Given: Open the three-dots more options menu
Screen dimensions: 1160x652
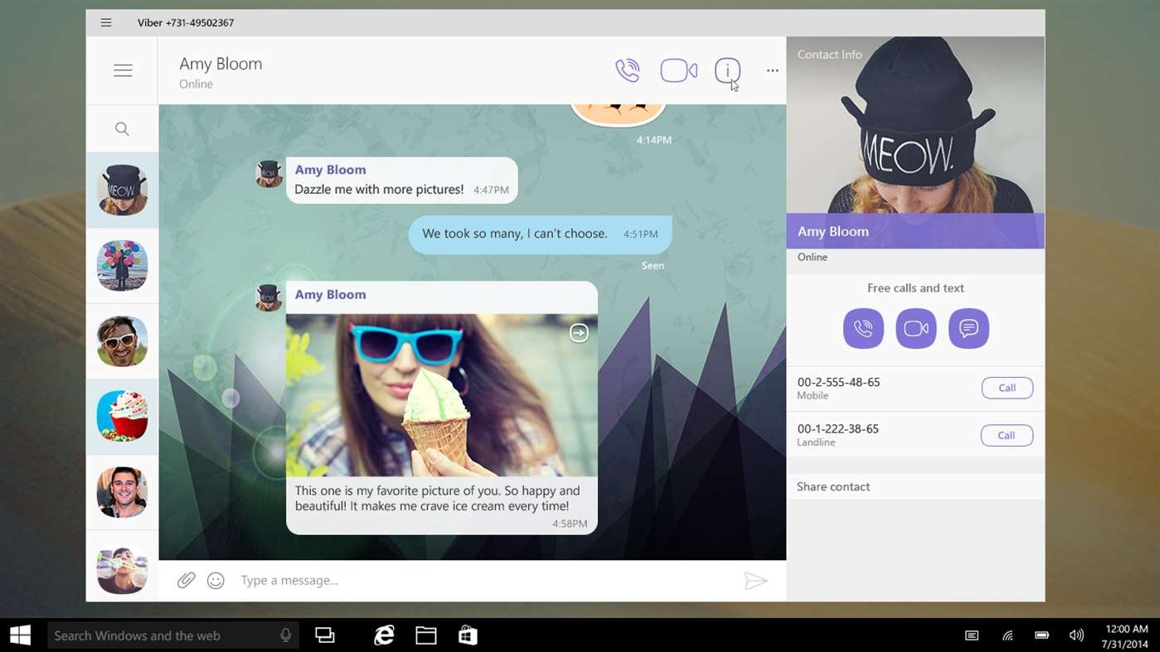Looking at the screenshot, I should tap(773, 70).
